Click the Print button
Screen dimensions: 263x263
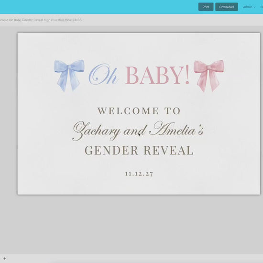coord(206,7)
